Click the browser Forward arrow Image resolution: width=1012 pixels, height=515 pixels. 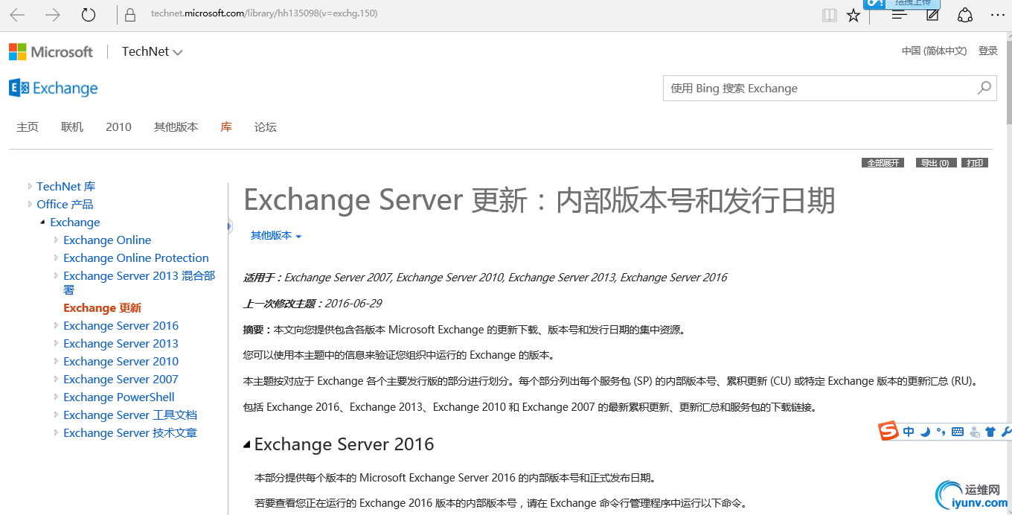(53, 15)
